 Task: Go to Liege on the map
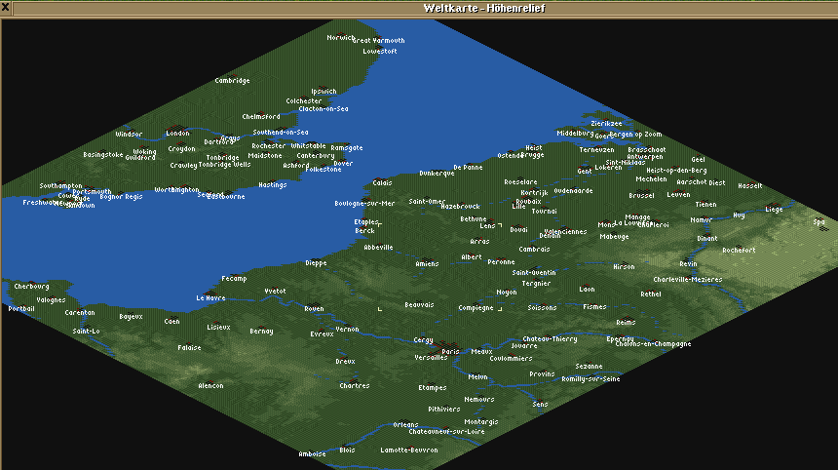(774, 209)
